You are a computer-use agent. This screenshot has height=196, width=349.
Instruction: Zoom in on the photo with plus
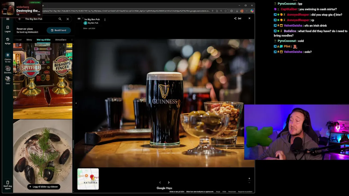(249, 179)
